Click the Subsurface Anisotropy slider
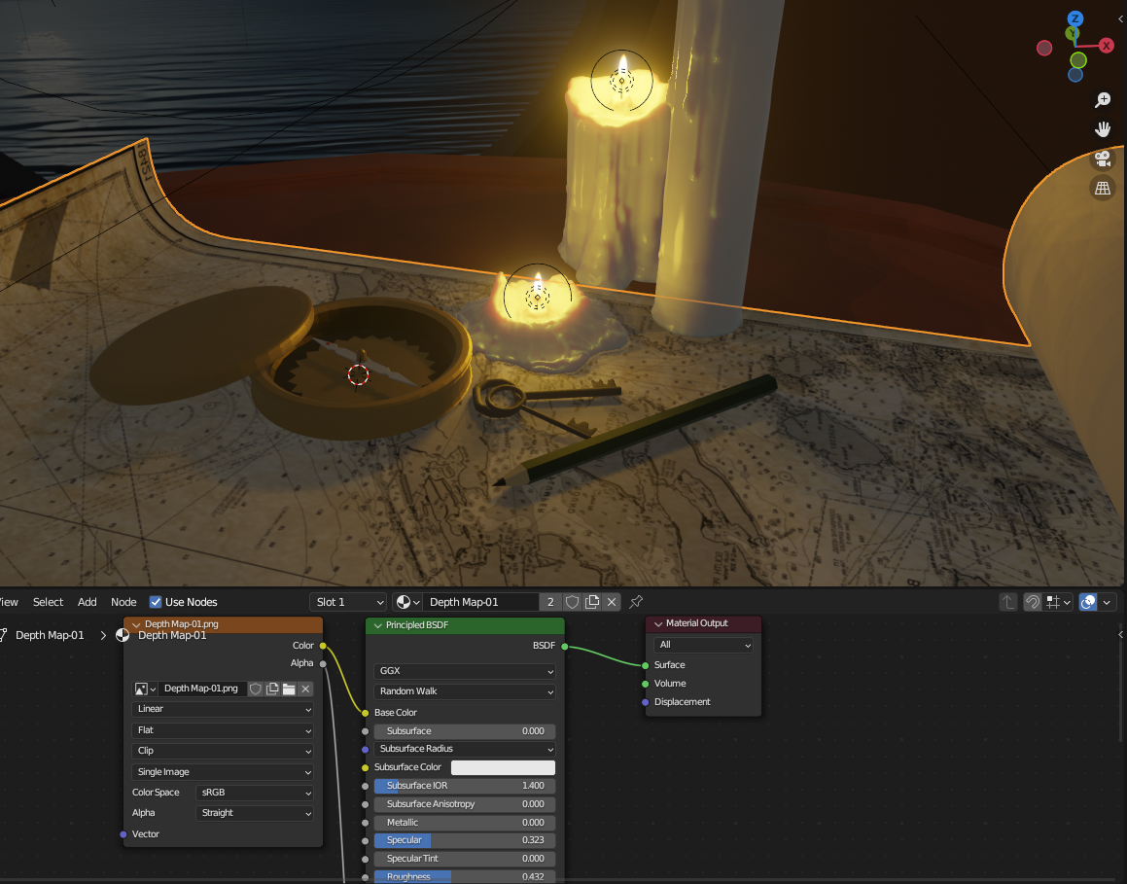The height and width of the screenshot is (884, 1127). [x=464, y=805]
